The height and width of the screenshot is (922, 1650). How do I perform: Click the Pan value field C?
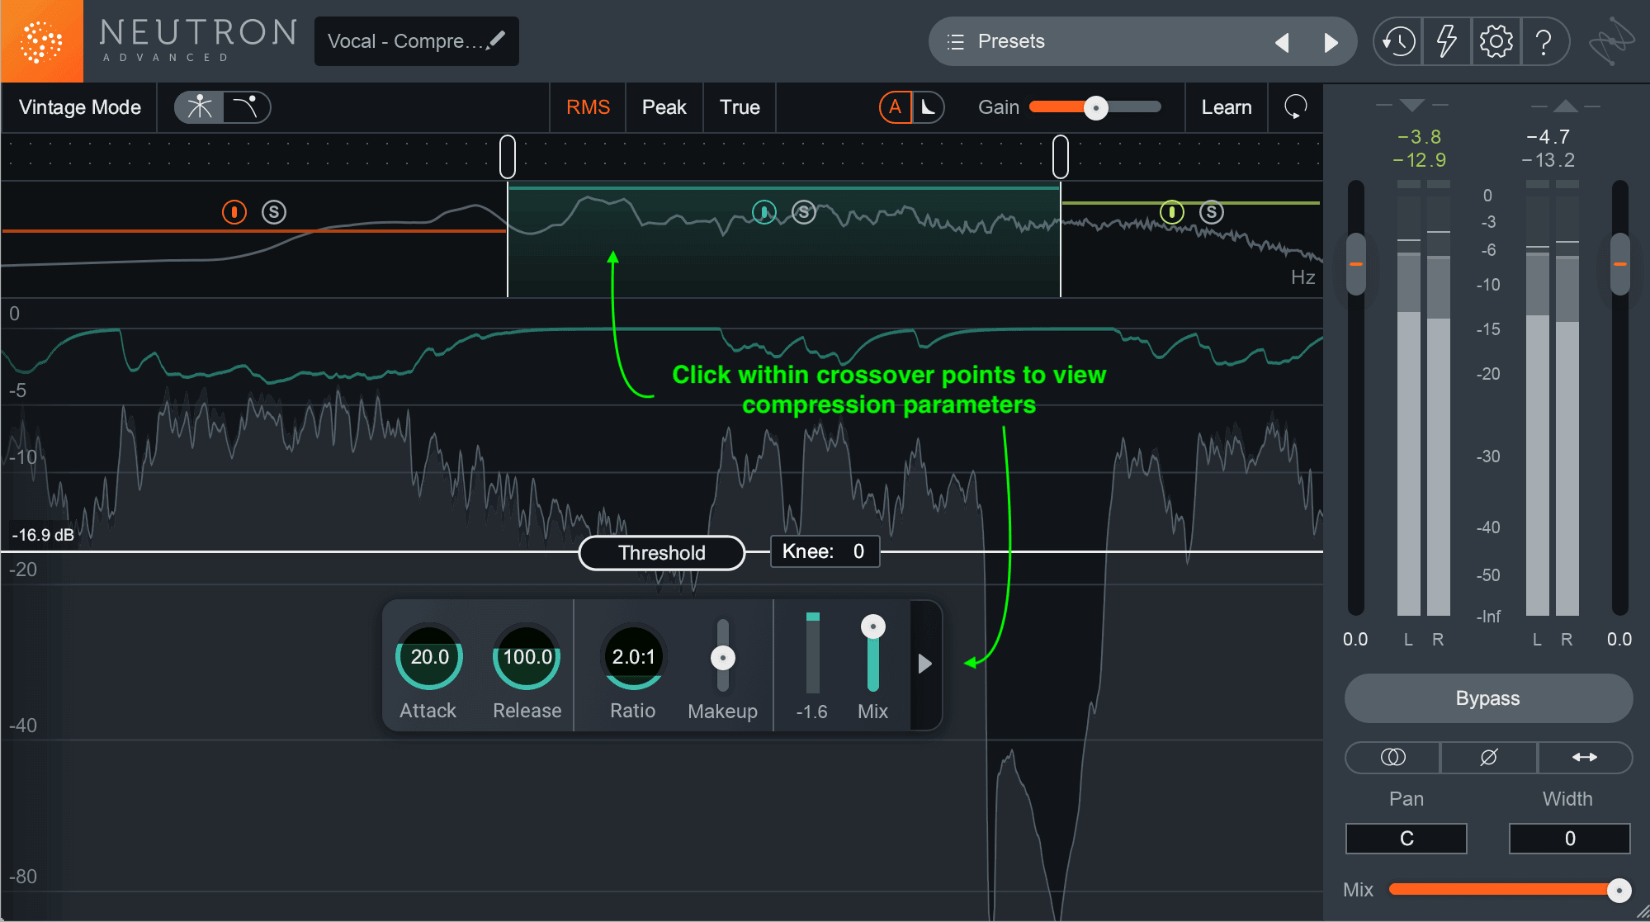[x=1407, y=839]
